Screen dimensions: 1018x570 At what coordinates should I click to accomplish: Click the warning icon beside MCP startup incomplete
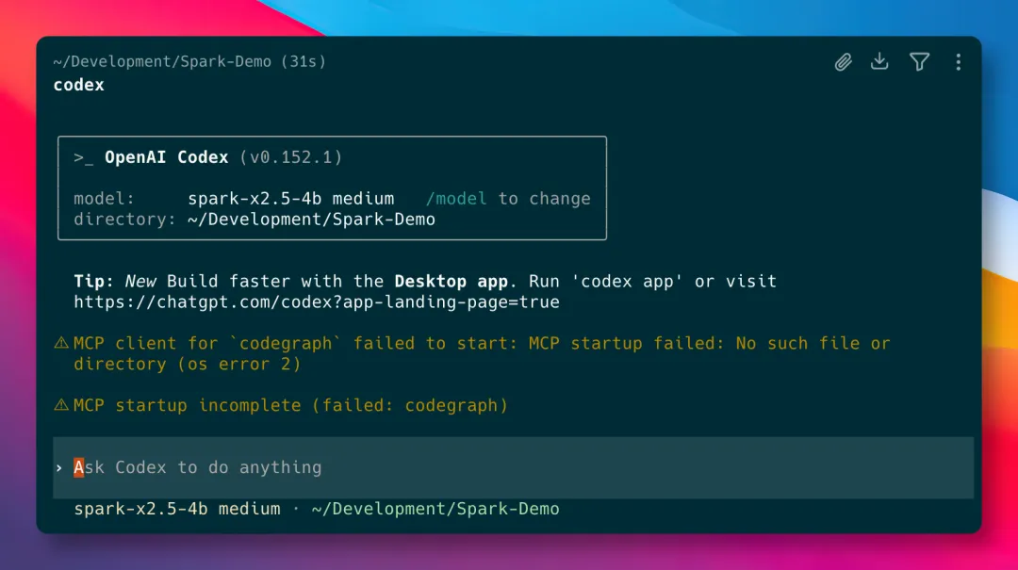[61, 405]
